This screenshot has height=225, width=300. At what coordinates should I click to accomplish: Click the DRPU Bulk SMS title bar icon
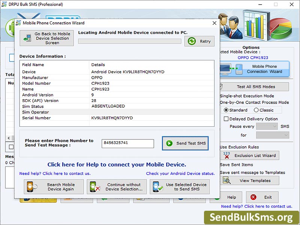point(4,4)
